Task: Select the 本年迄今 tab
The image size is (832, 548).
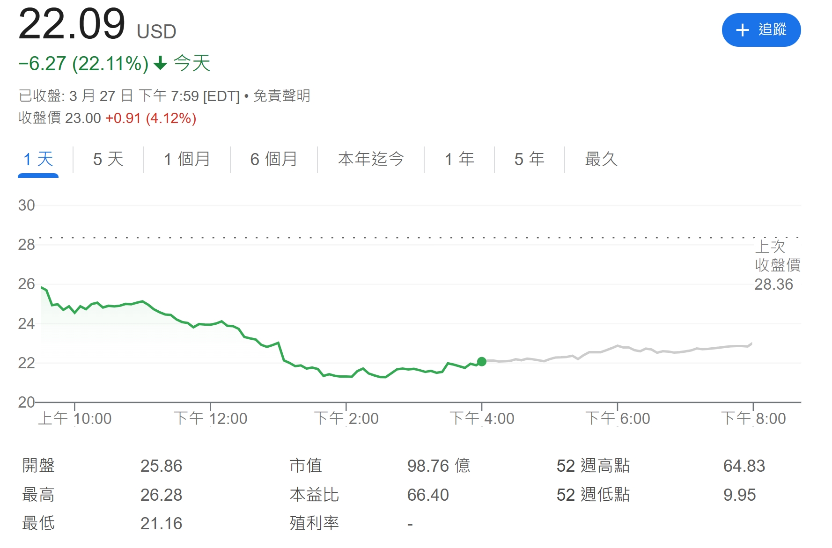Action: pyautogui.click(x=371, y=160)
